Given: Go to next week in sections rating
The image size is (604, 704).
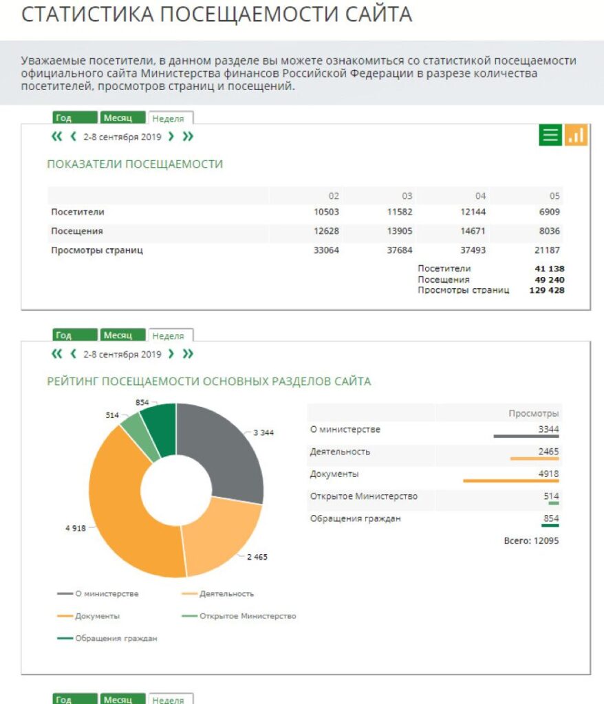Looking at the screenshot, I should pyautogui.click(x=171, y=354).
